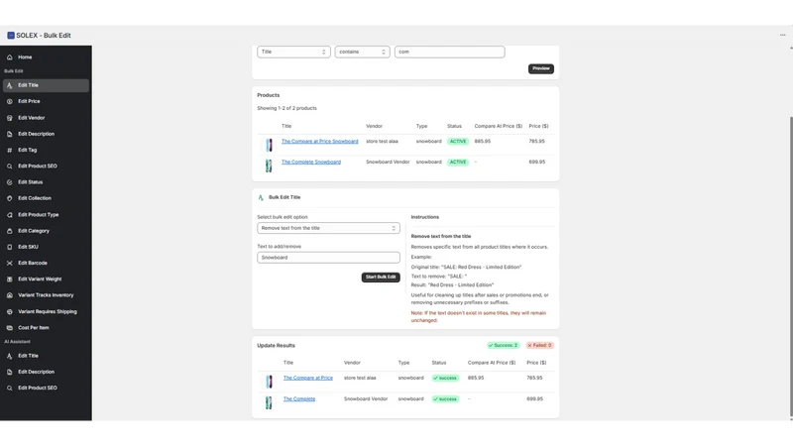Click the AI Assistant Edit Product SEO icon
This screenshot has height=446, width=793.
pyautogui.click(x=10, y=388)
